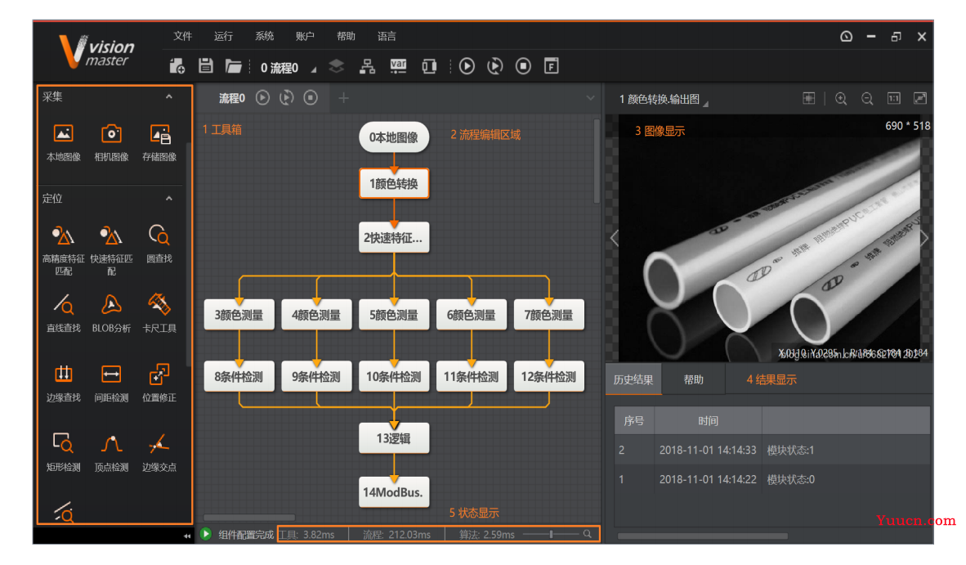Select the 位置修正 position correction tool
966x565 pixels.
point(159,383)
